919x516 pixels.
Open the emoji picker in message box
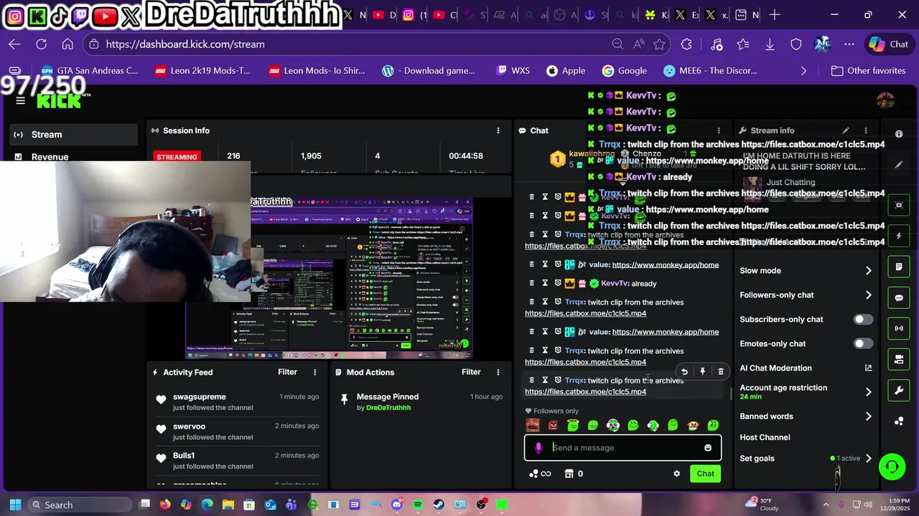708,448
